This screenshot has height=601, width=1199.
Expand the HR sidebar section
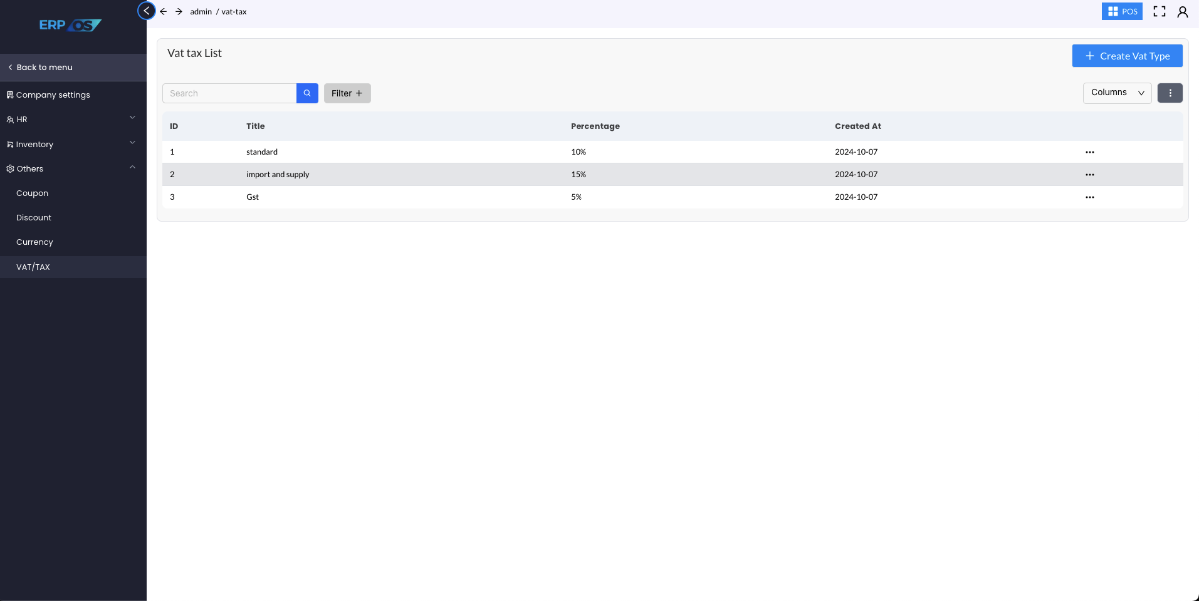pyautogui.click(x=73, y=119)
